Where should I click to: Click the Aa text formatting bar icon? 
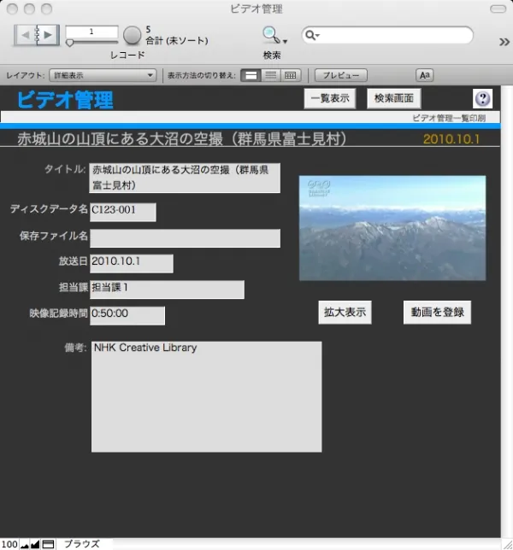424,75
